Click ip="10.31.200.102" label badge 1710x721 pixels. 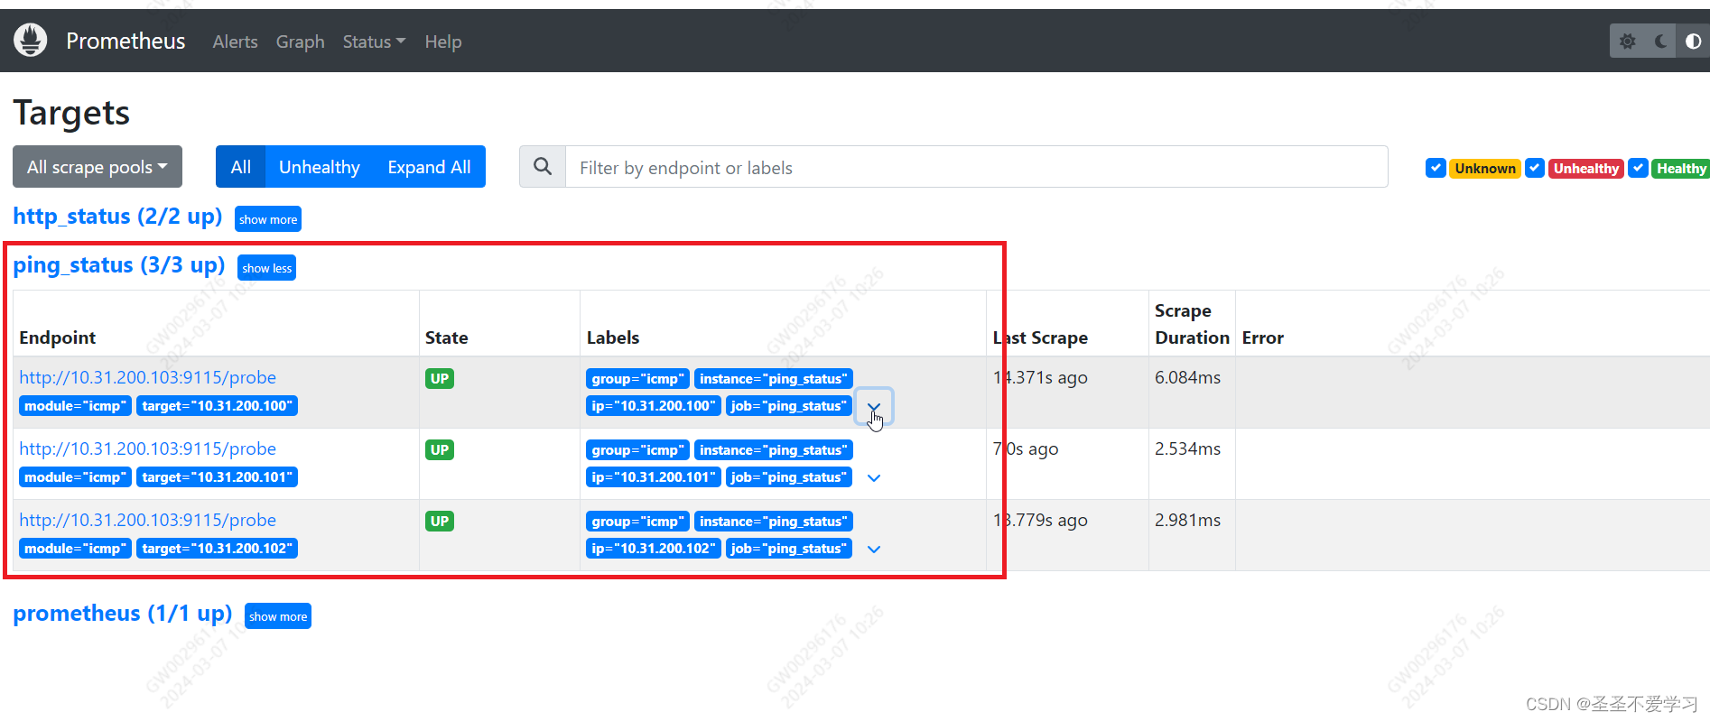pos(654,549)
